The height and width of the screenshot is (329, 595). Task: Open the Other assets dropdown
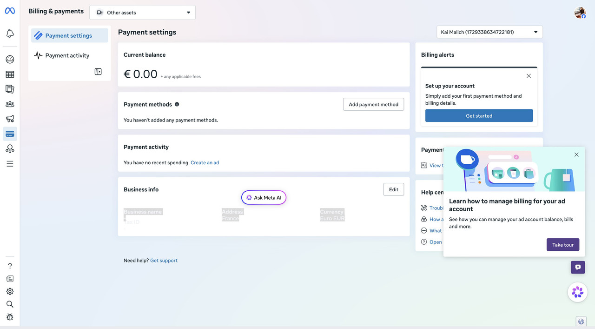pos(143,13)
